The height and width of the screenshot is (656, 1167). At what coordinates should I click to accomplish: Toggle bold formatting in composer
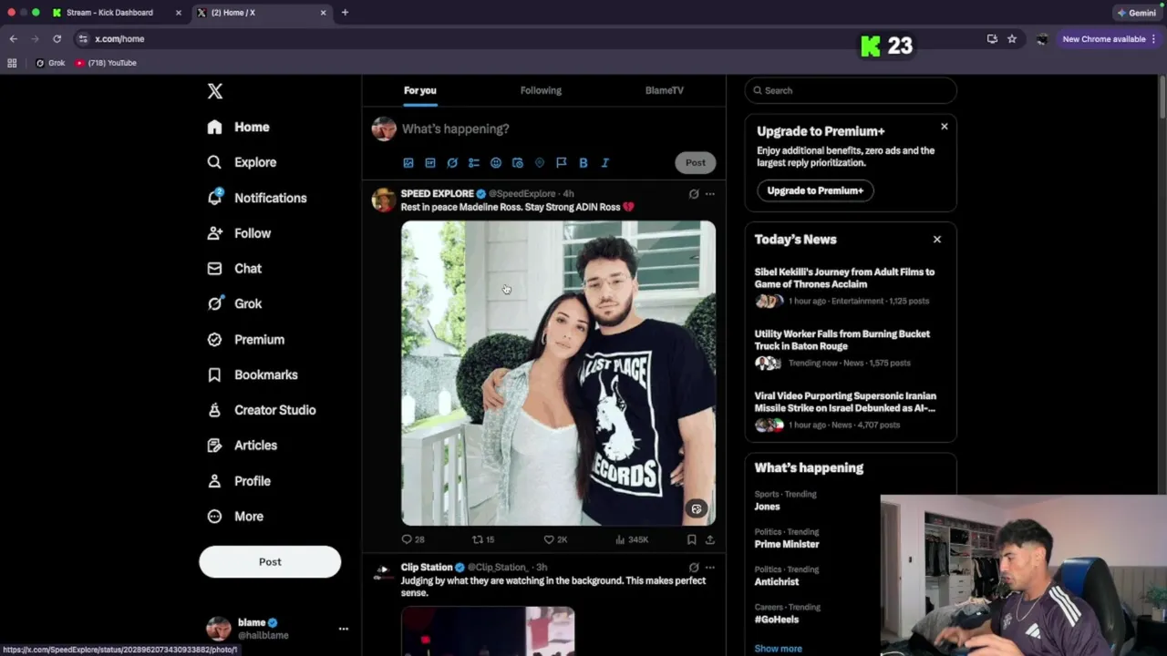click(583, 163)
